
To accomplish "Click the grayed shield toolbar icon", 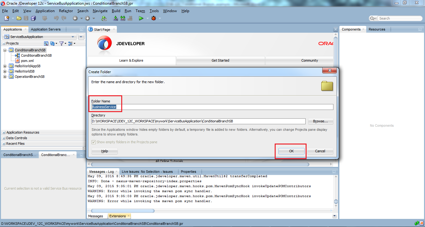I will (45, 18).
